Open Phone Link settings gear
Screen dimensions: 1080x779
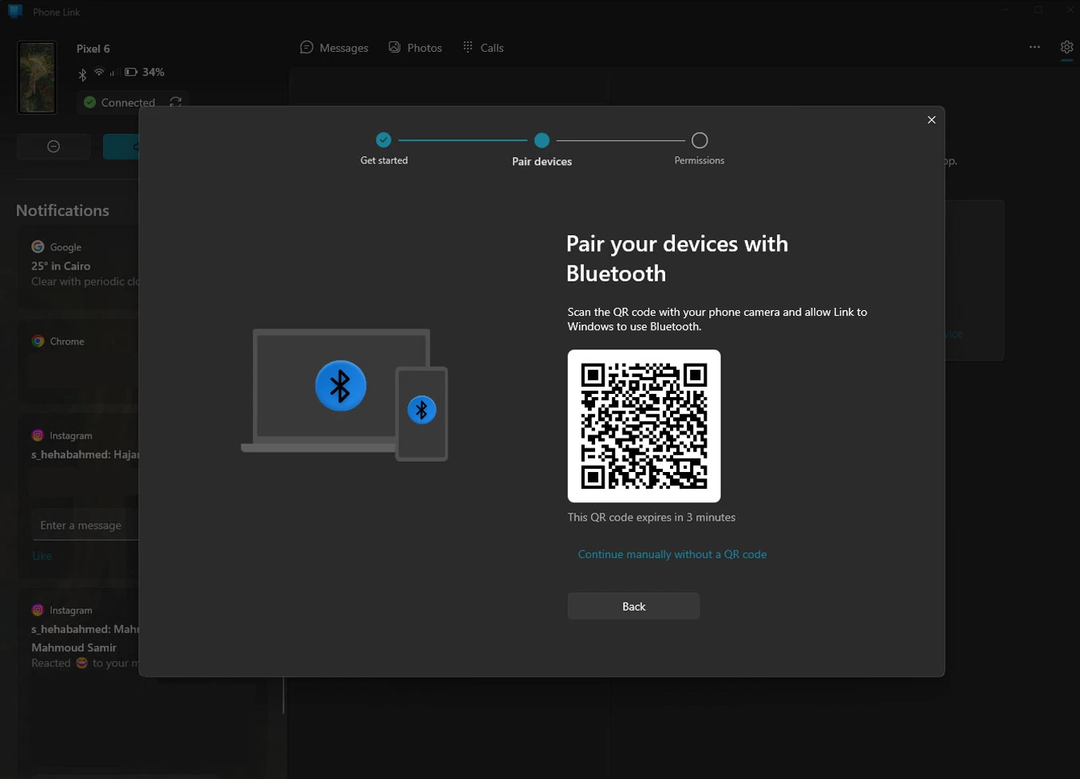[1066, 48]
